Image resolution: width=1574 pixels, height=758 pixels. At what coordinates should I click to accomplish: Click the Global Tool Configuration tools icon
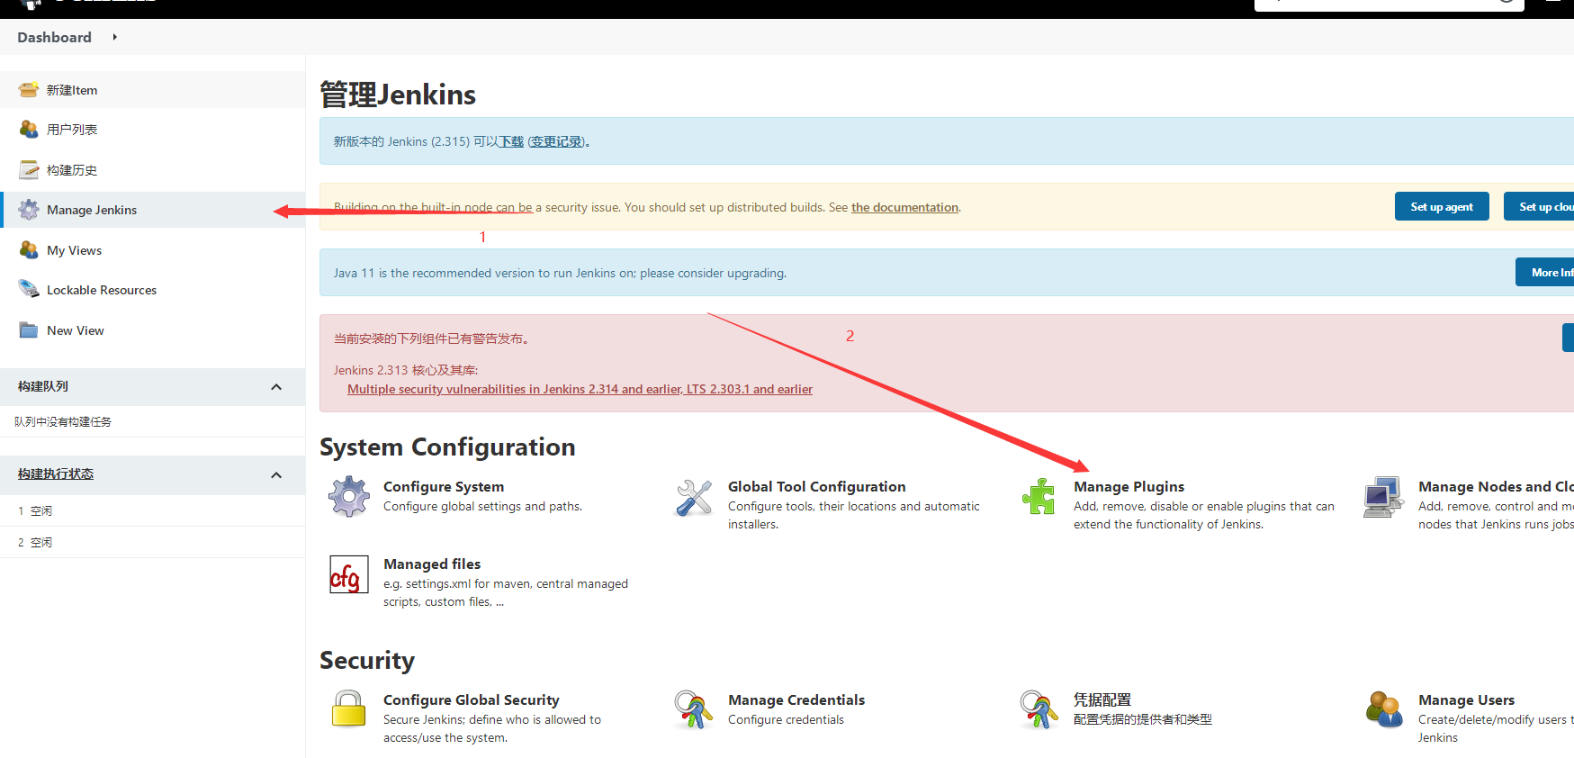tap(694, 497)
